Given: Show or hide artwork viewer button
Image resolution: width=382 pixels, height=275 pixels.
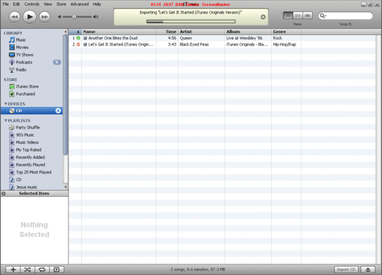Looking at the screenshot, I should (x=57, y=269).
